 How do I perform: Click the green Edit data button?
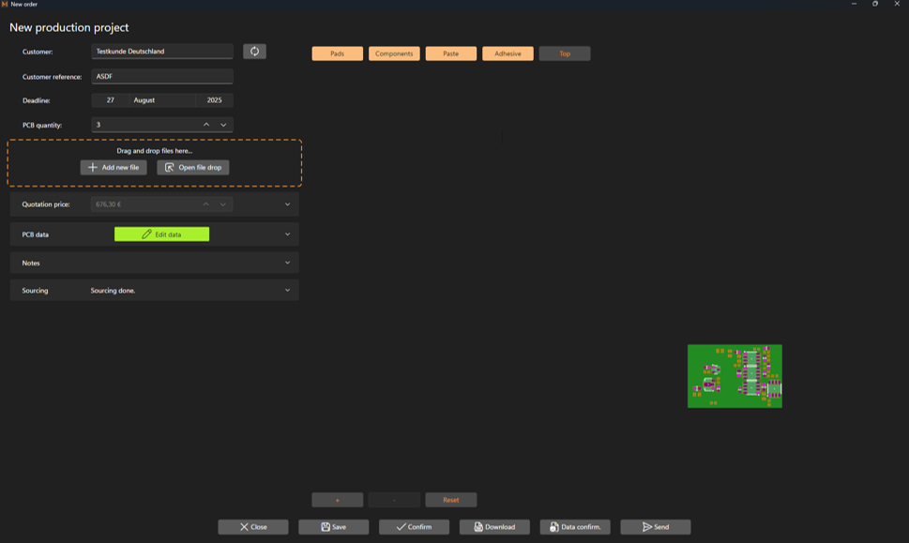161,234
